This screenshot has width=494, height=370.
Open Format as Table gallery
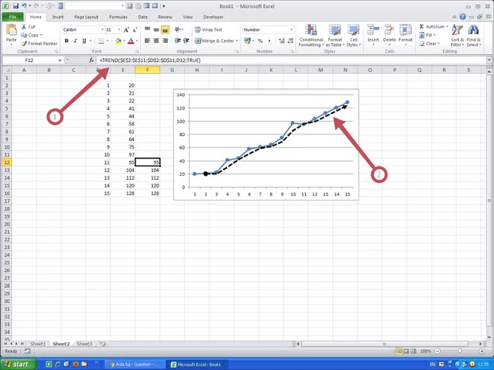click(x=335, y=36)
